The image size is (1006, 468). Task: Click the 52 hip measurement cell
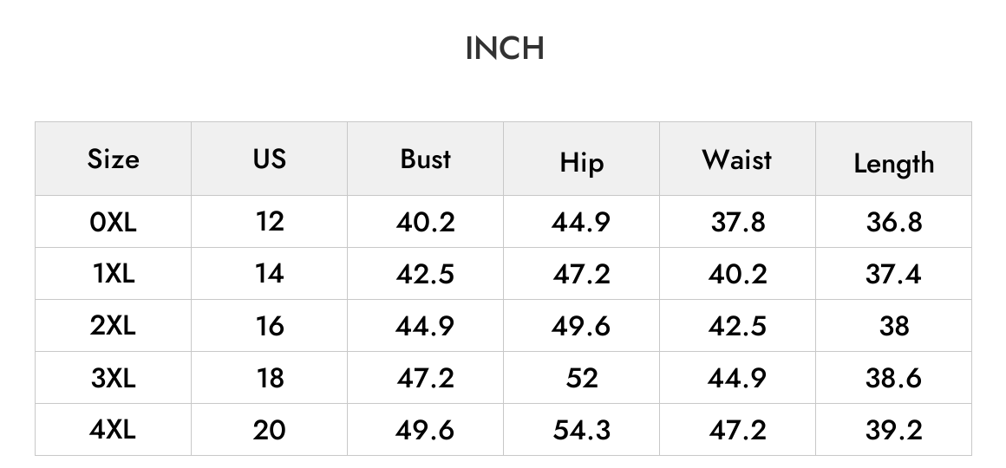tap(581, 378)
